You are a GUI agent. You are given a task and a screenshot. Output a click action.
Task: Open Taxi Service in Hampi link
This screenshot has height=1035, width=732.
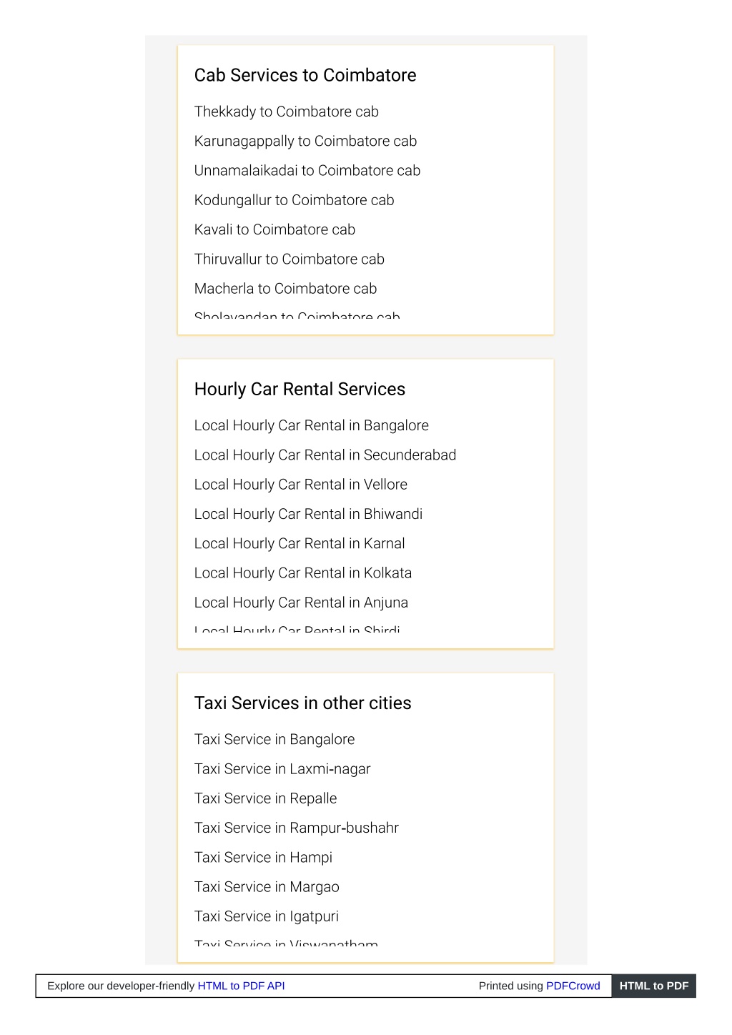(x=263, y=858)
